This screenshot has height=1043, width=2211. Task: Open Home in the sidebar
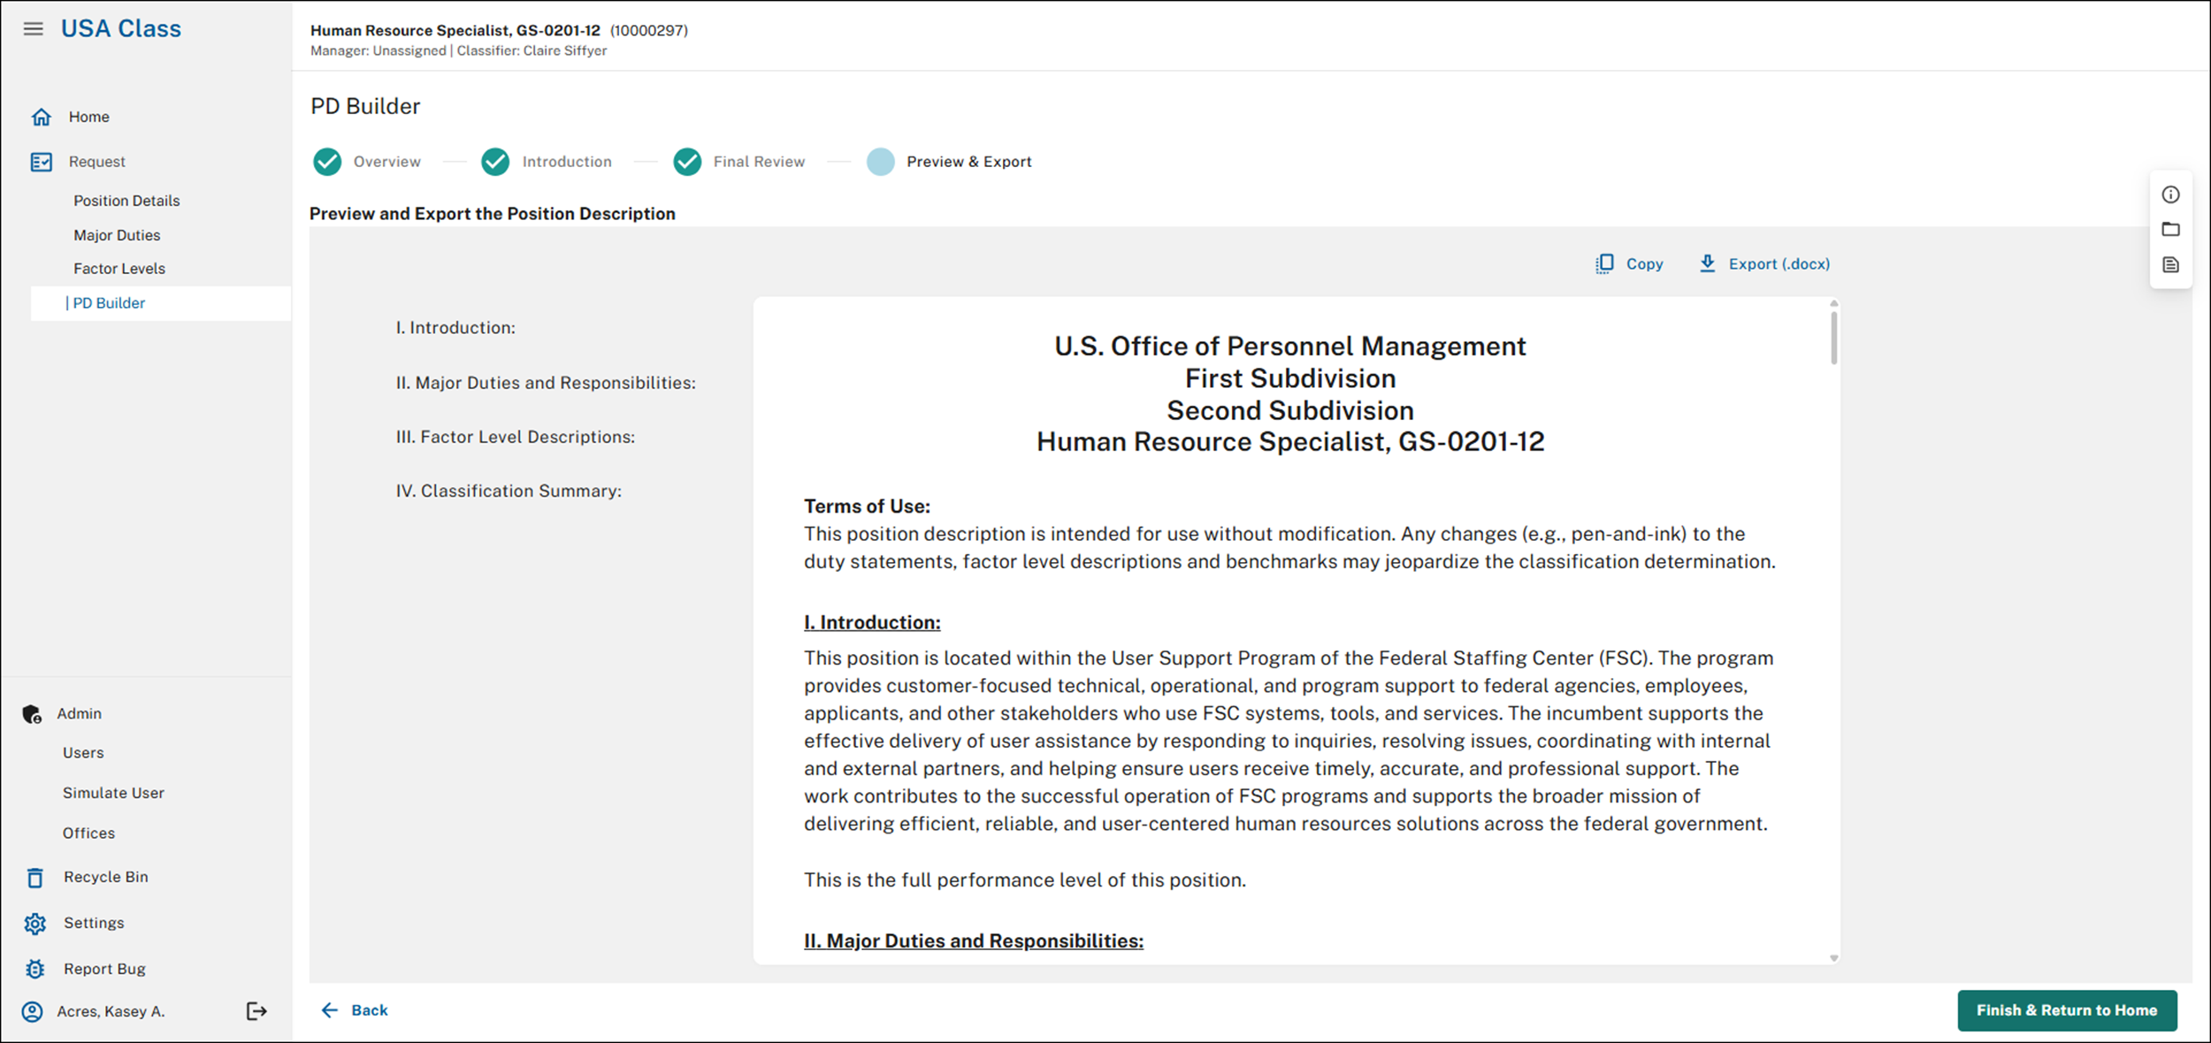(x=89, y=117)
